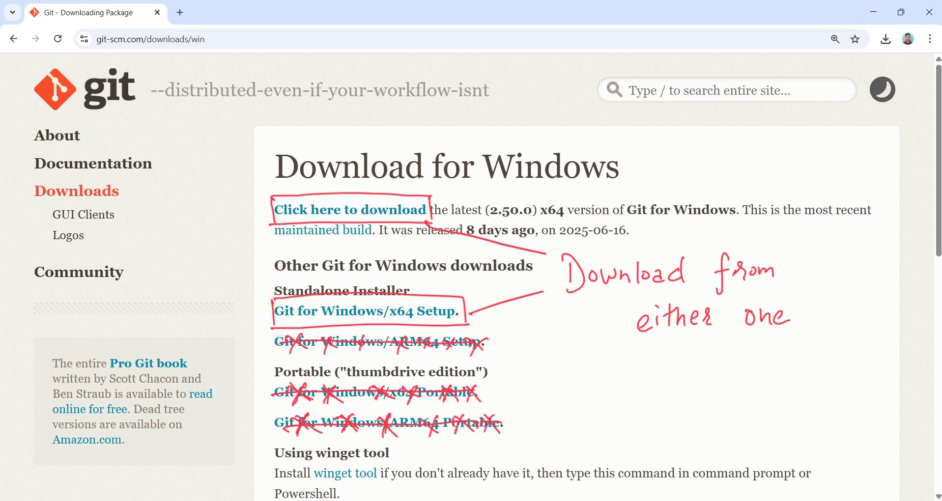
Task: Click the browser forward arrow
Action: tap(35, 39)
